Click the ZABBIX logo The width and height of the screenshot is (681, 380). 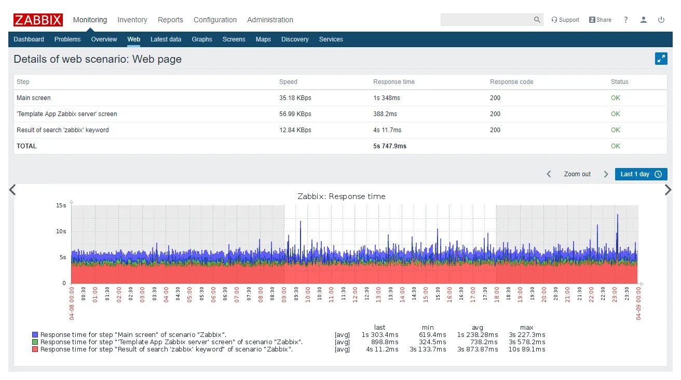(38, 20)
